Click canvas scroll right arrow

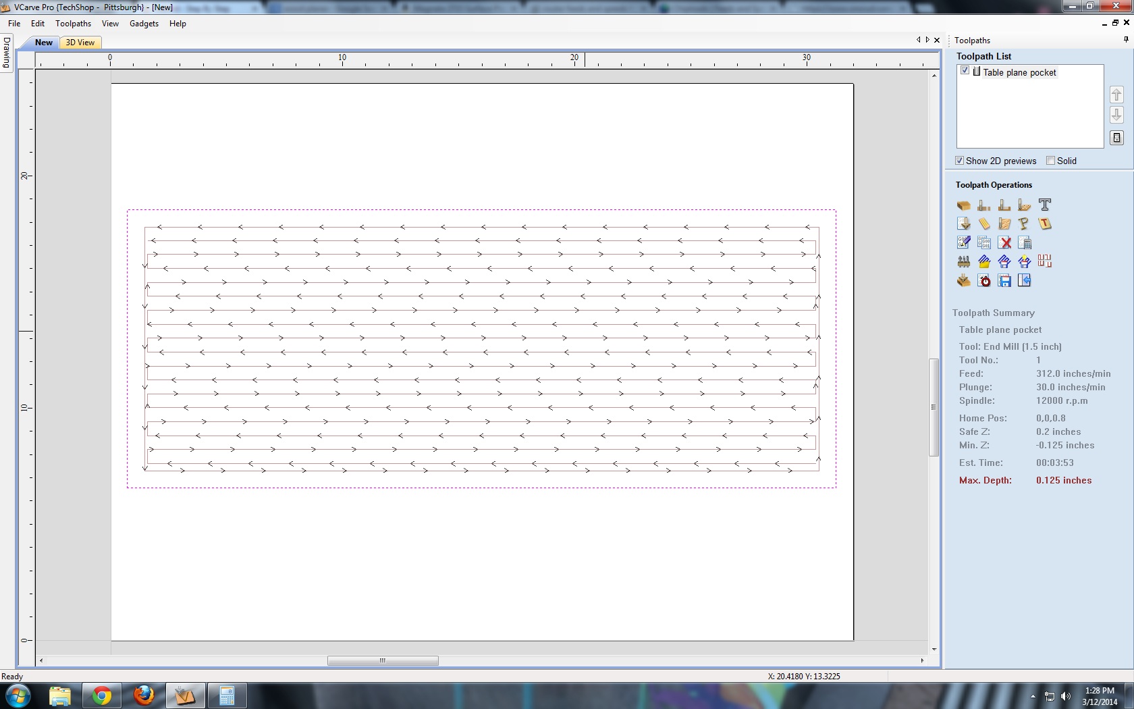pyautogui.click(x=922, y=660)
